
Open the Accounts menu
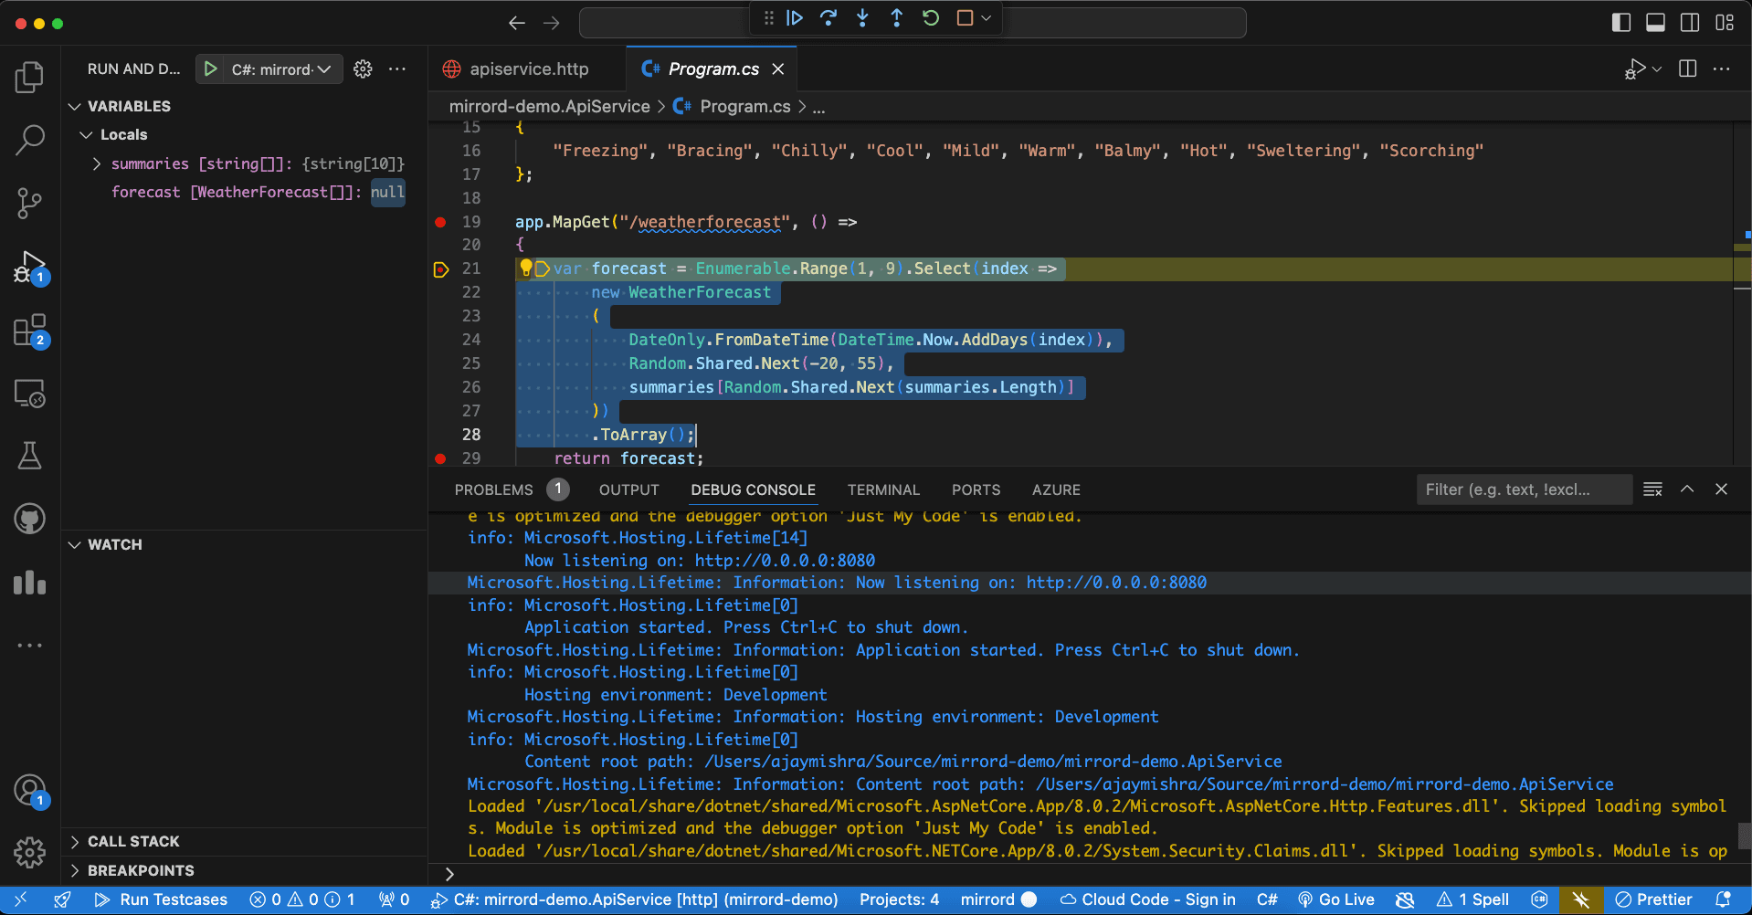(29, 790)
